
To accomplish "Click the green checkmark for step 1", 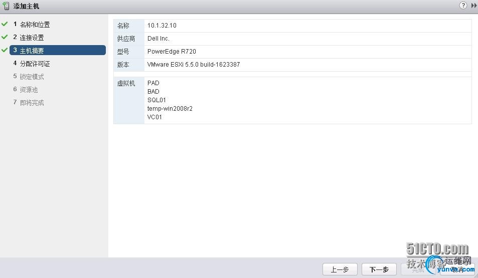I will [5, 24].
